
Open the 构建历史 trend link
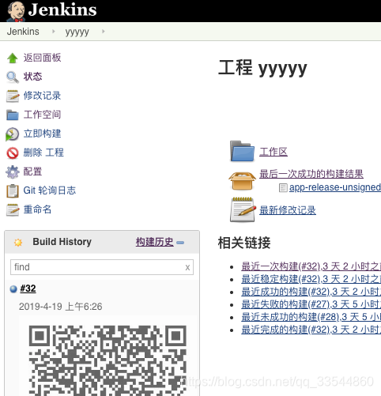155,242
